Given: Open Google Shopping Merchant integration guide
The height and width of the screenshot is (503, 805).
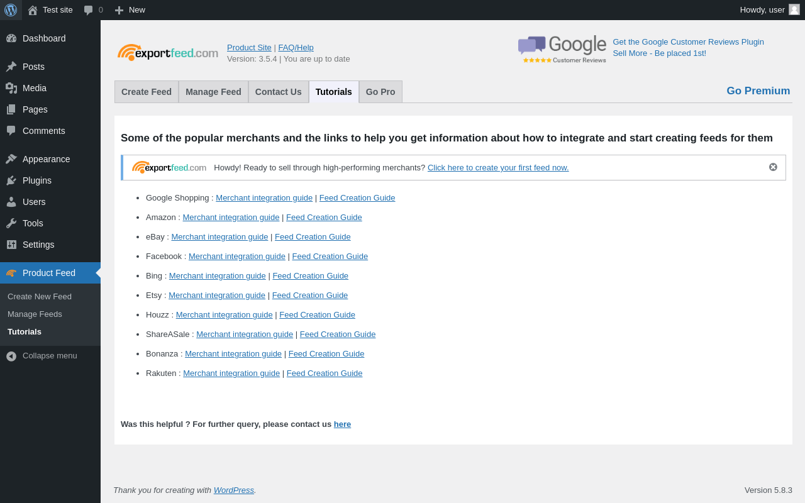Looking at the screenshot, I should pyautogui.click(x=264, y=198).
